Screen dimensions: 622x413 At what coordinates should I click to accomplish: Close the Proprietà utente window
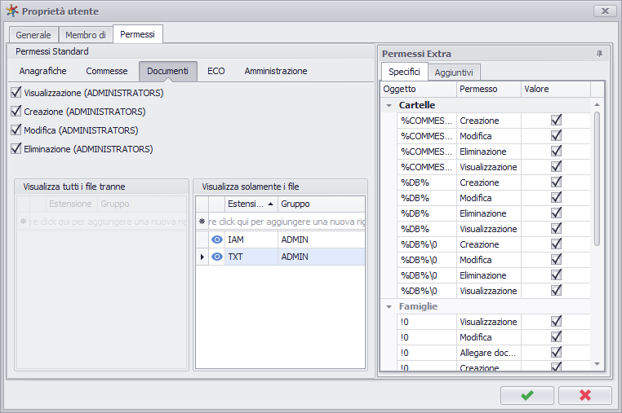605,11
